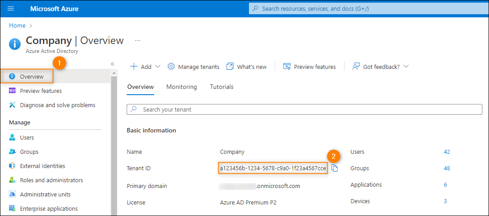Viewport: 489px width, 216px height.
Task: Open the Users count 42 link
Action: (x=447, y=152)
